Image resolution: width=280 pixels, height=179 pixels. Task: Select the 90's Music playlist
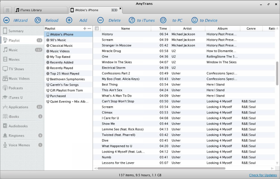[58, 40]
